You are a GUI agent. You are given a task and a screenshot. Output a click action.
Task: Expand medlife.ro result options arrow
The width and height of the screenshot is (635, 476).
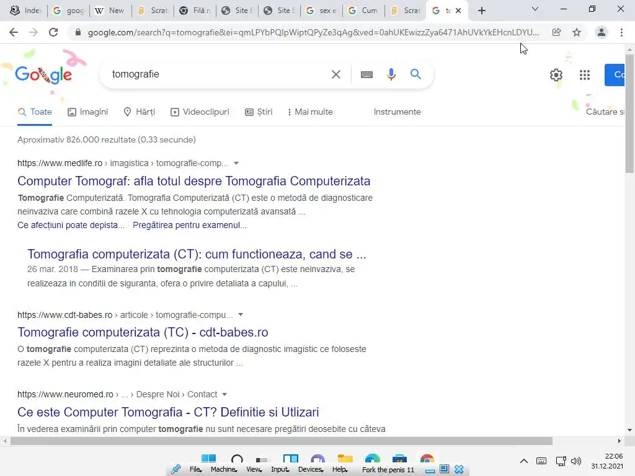[x=236, y=163]
